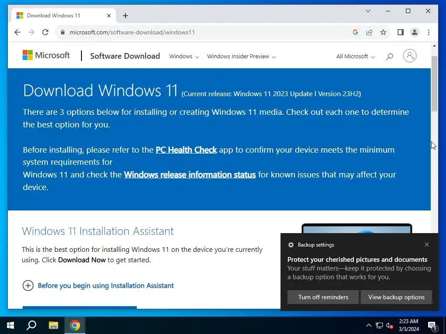Image resolution: width=446 pixels, height=334 pixels.
Task: Go back to the previous page in Chrome
Action: 17,32
